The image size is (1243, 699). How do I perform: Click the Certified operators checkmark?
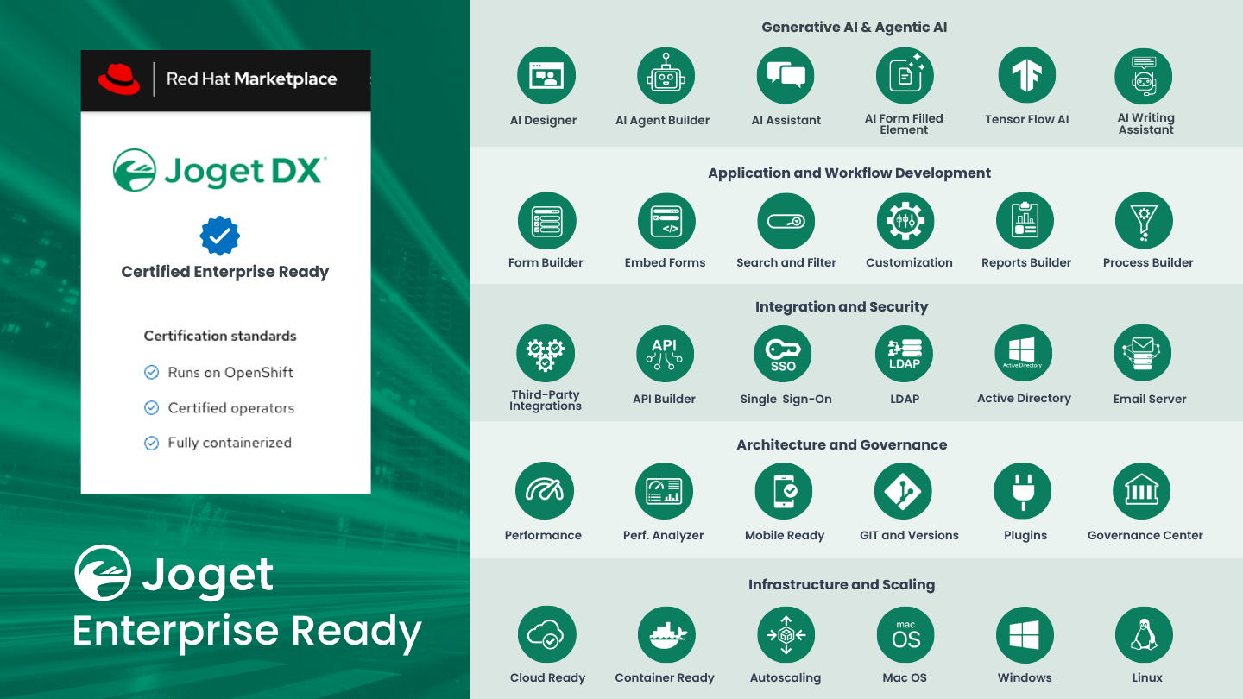coord(151,408)
